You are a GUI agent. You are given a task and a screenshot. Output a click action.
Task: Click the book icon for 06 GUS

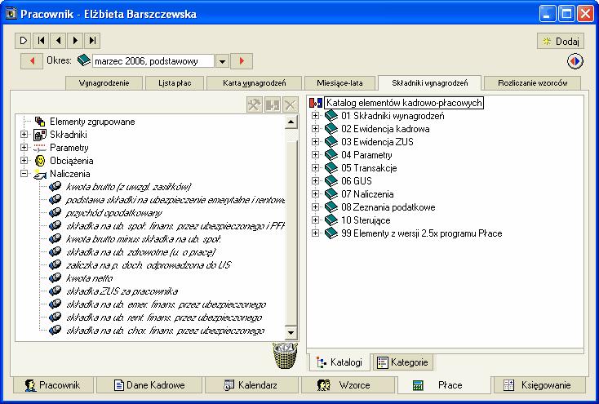(331, 180)
